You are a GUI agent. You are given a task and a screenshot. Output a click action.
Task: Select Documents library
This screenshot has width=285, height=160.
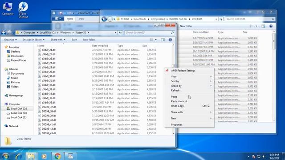click(17, 73)
